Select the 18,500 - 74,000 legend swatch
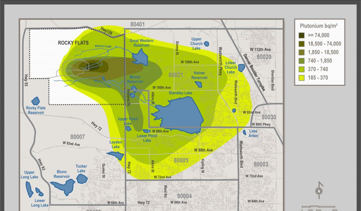361x211 pixels. [302, 44]
